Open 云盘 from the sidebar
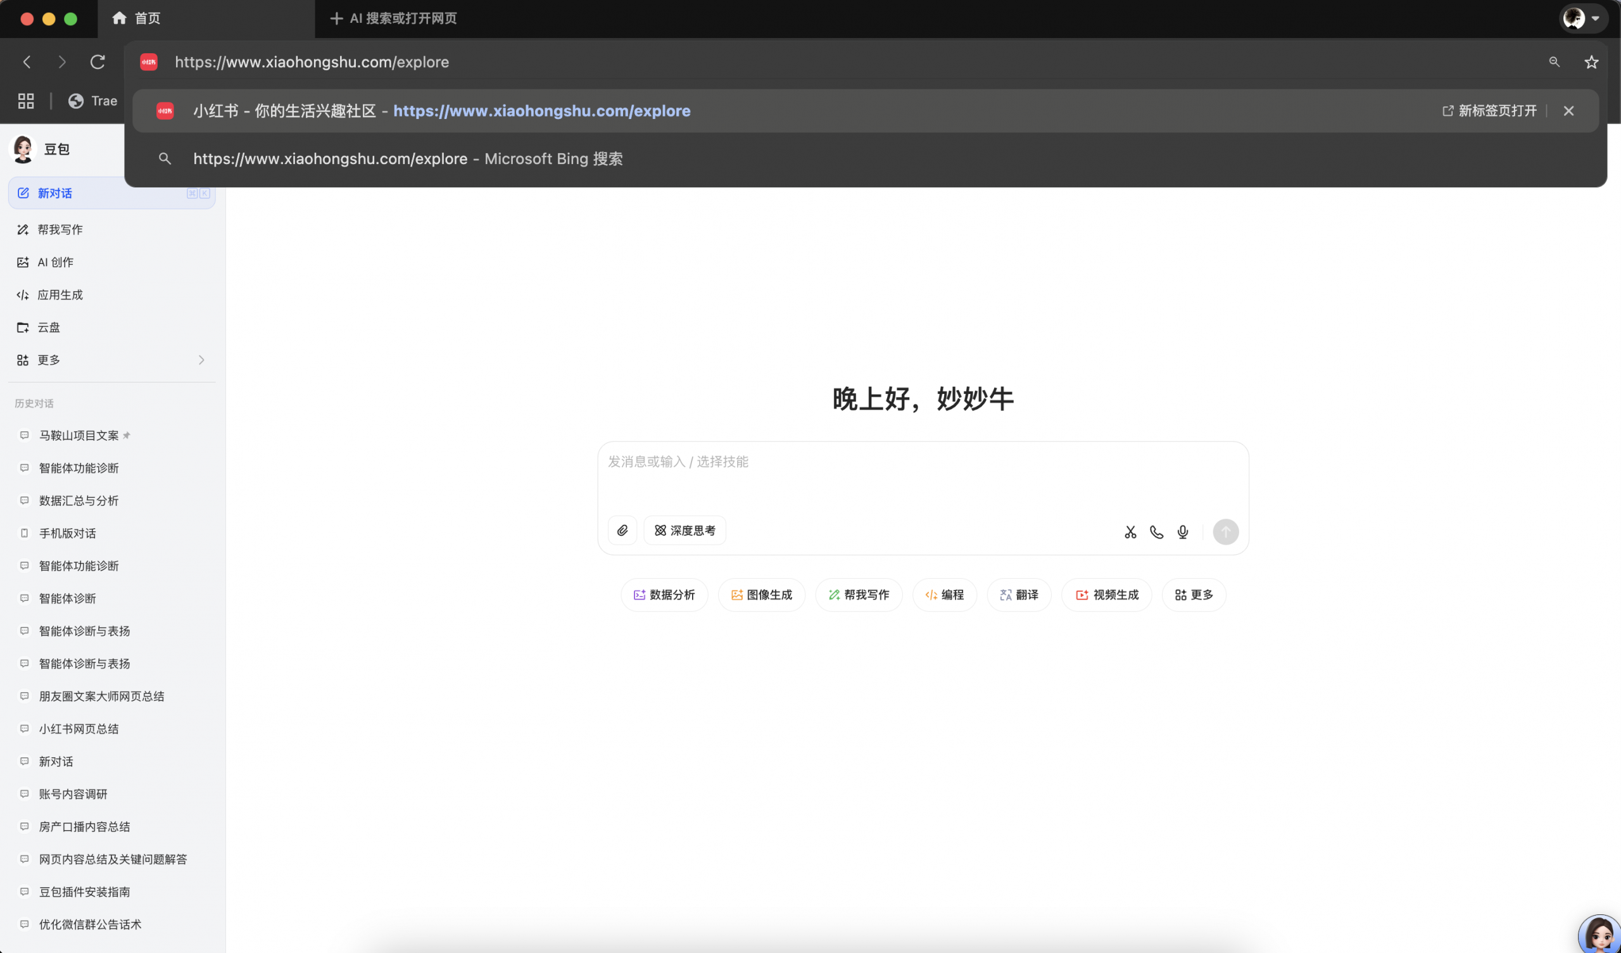The height and width of the screenshot is (953, 1621). pos(48,327)
